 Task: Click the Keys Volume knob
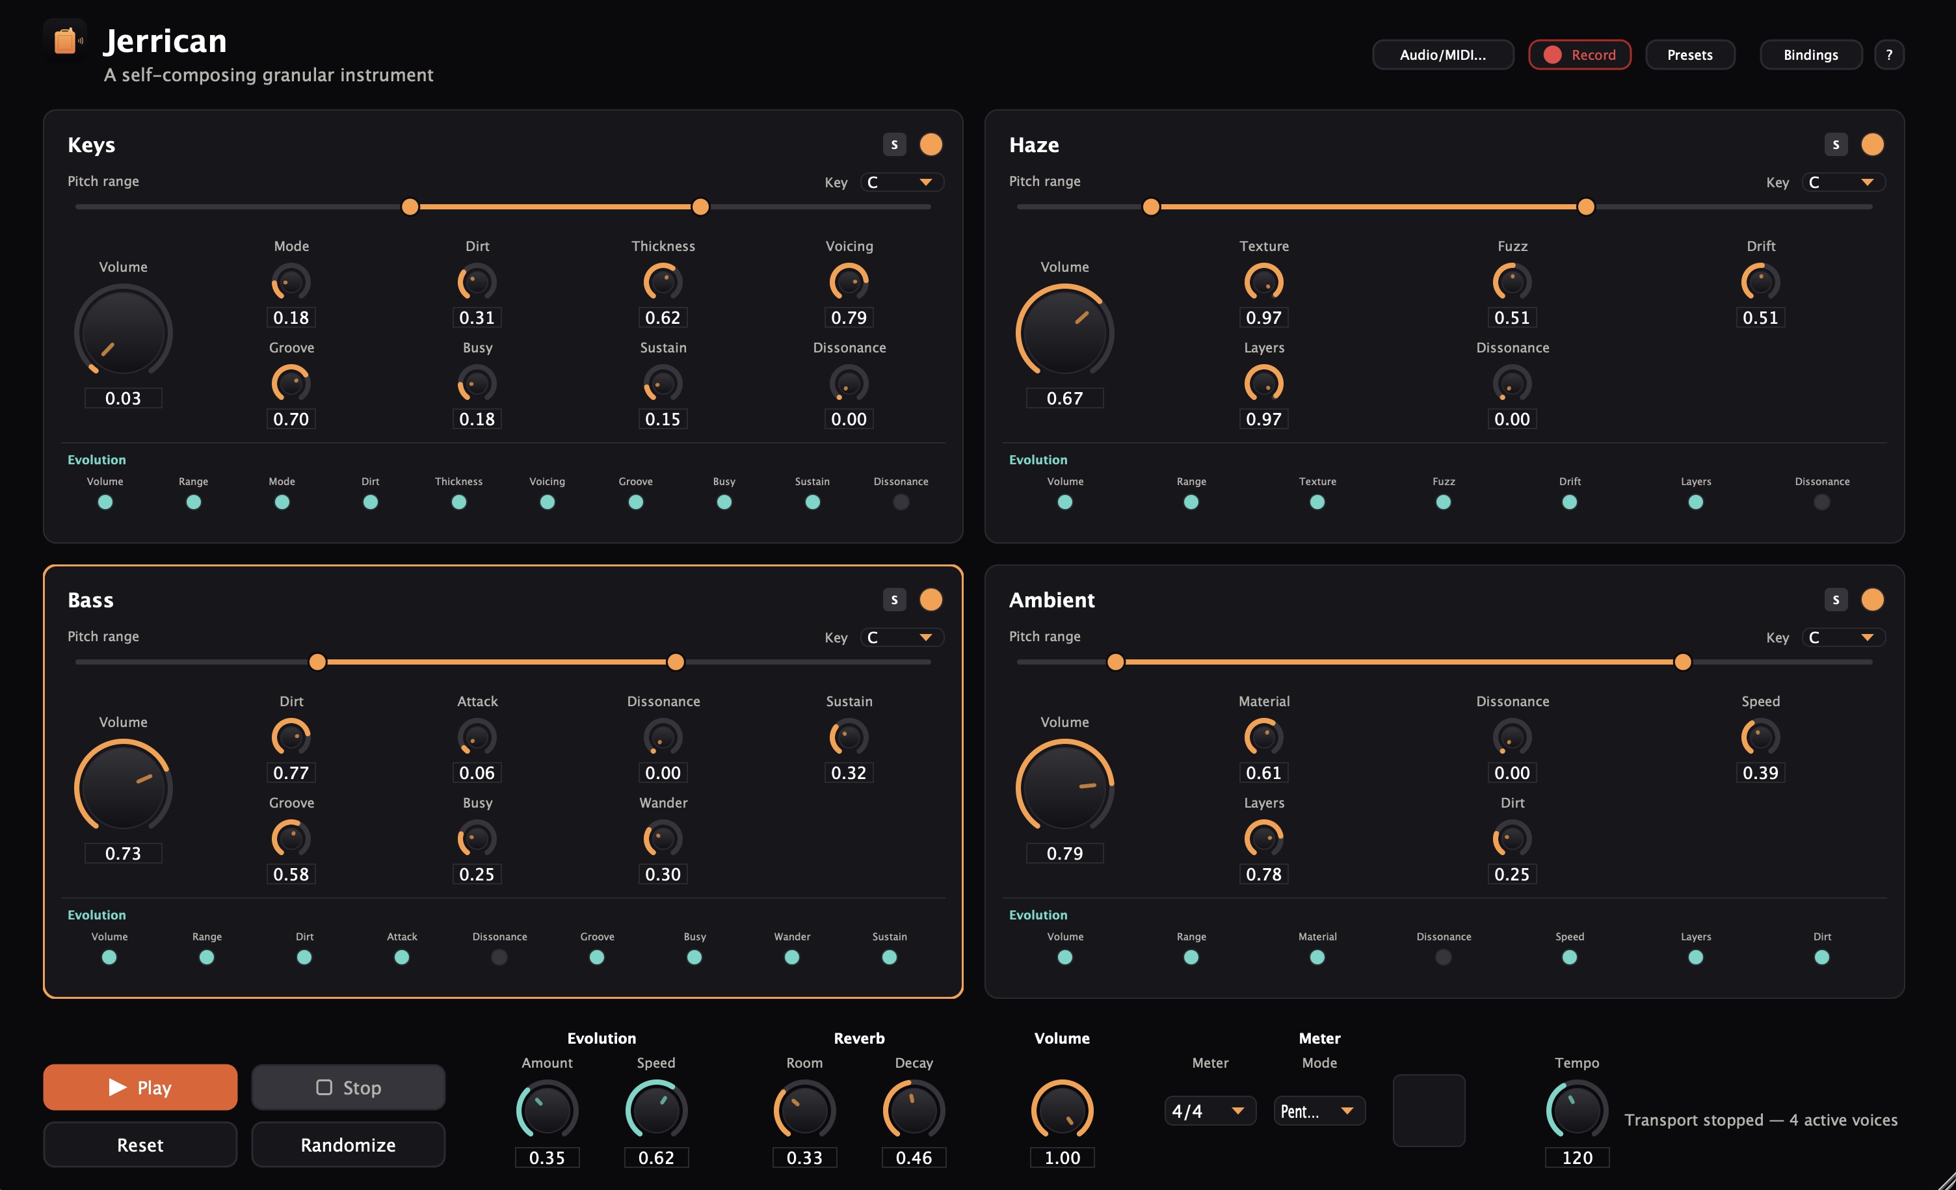(123, 331)
